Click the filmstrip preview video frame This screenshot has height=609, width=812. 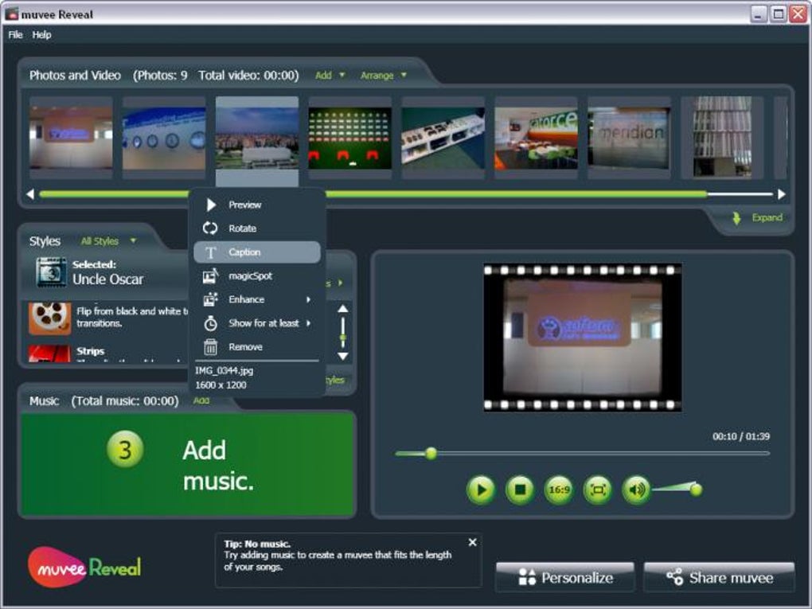[583, 337]
